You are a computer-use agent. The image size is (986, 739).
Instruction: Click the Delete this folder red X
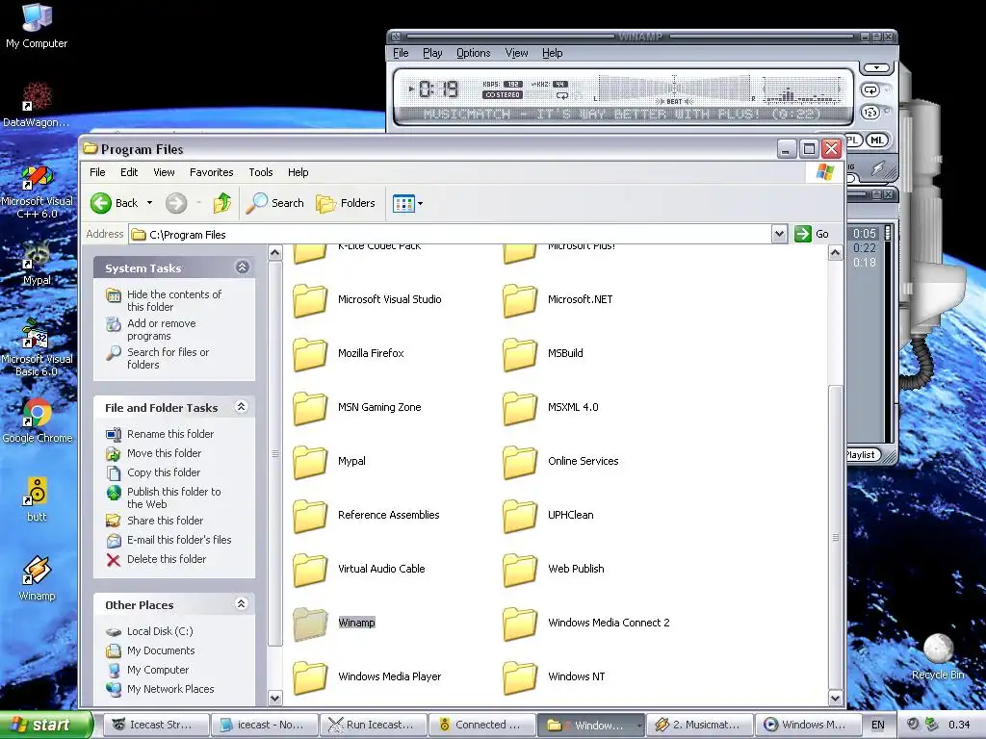(114, 559)
